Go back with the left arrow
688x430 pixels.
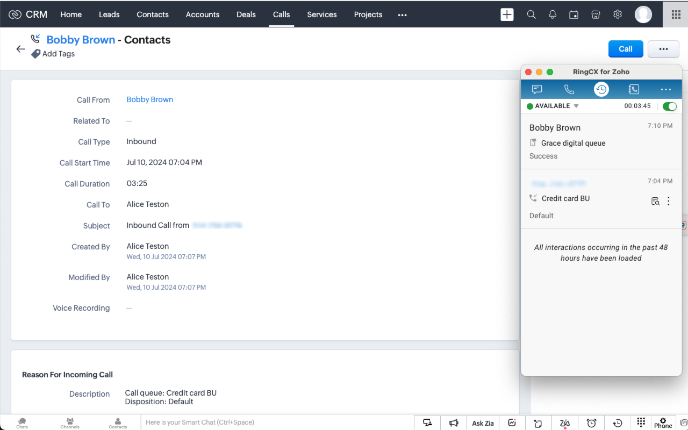20,49
